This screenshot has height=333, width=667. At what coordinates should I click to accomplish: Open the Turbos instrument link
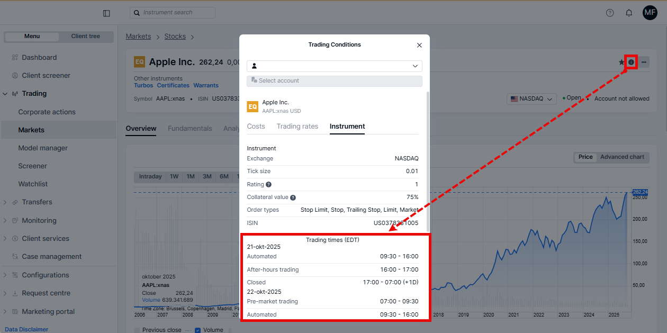coord(143,85)
